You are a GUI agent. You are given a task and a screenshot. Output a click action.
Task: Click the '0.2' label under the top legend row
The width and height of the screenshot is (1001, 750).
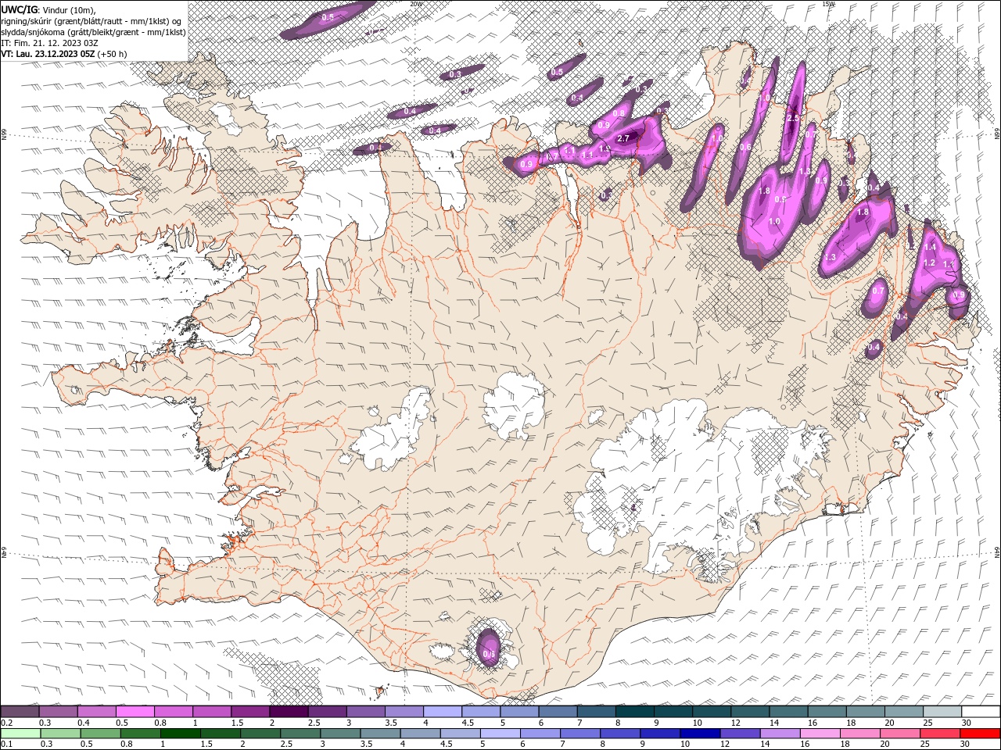point(5,723)
